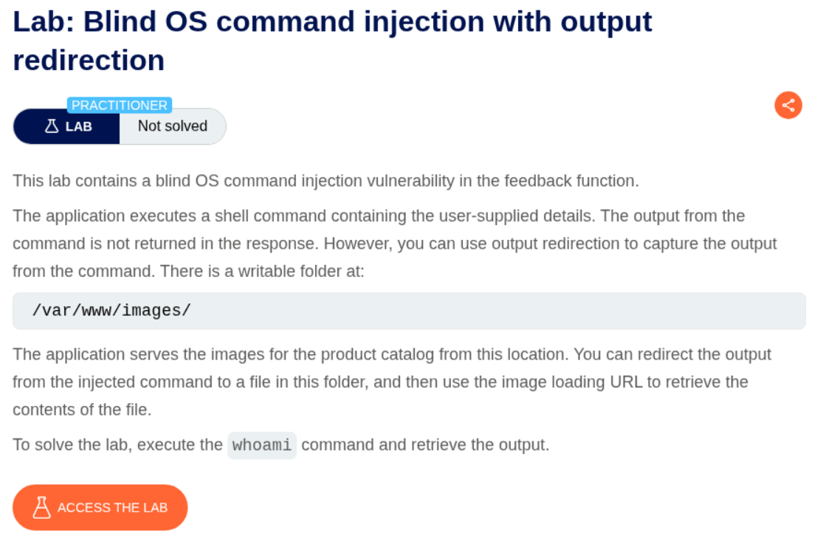Click the whoami inline code snippet
Viewport: 820px width, 547px height.
pos(262,446)
